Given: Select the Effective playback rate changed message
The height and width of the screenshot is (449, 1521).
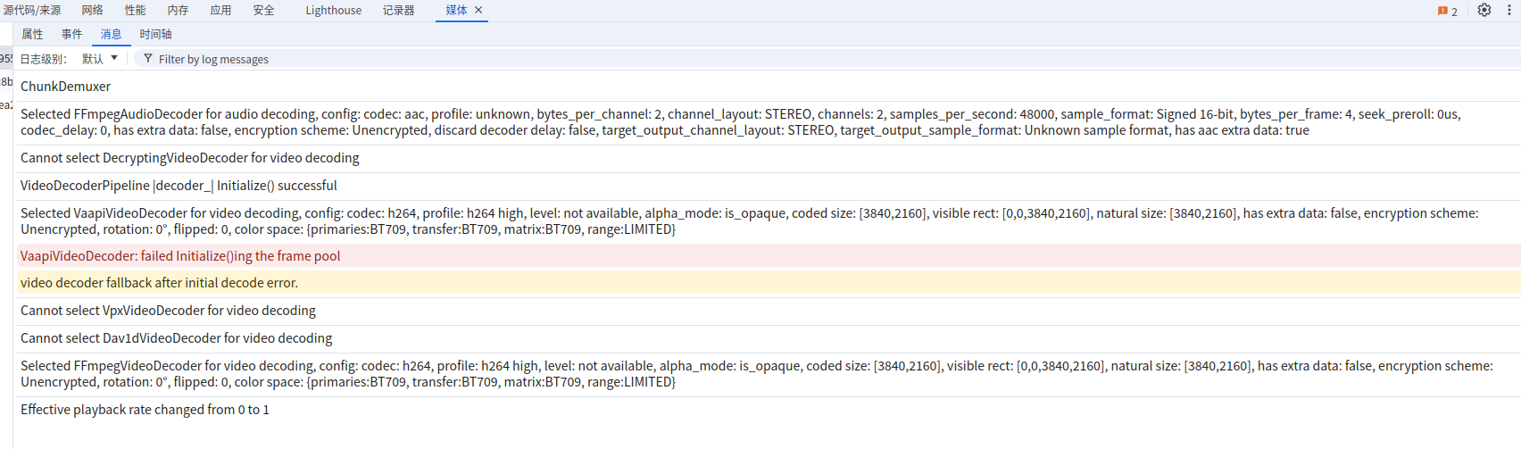Looking at the screenshot, I should point(145,410).
